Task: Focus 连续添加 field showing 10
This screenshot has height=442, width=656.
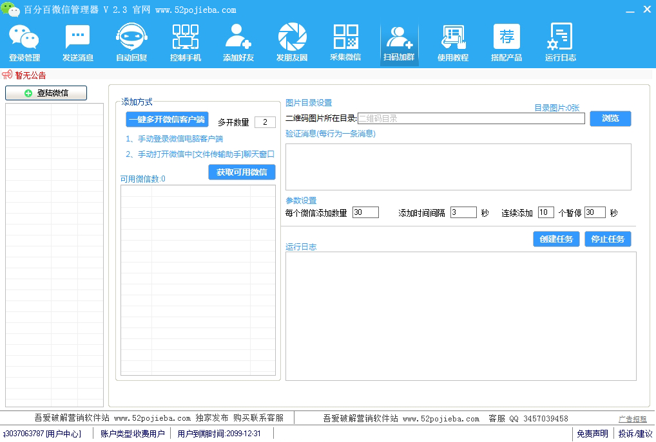Action: (546, 212)
